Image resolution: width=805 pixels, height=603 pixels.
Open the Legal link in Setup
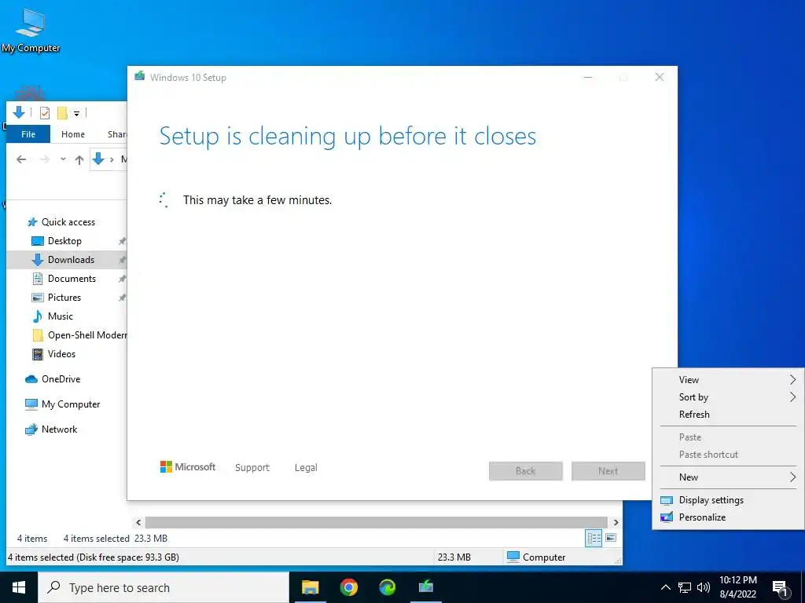306,468
